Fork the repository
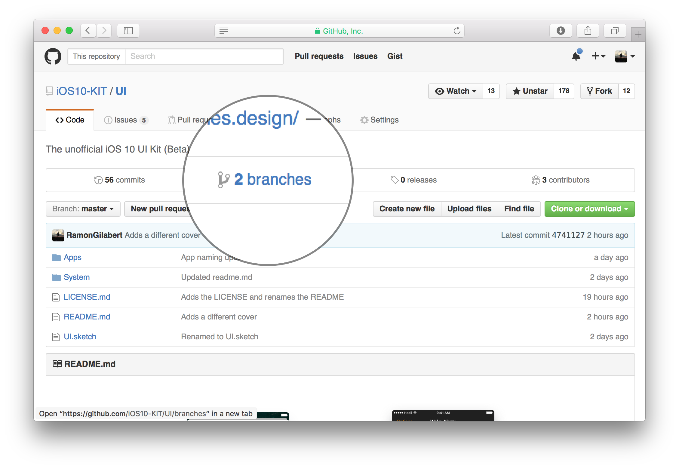The height and width of the screenshot is (469, 679). [x=599, y=91]
